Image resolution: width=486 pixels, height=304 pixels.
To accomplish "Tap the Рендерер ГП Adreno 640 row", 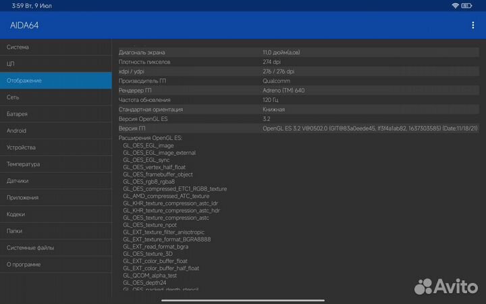I will [x=297, y=90].
